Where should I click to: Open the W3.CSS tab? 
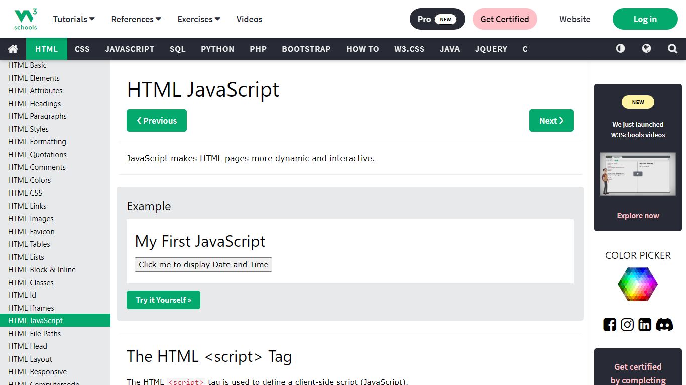(409, 49)
